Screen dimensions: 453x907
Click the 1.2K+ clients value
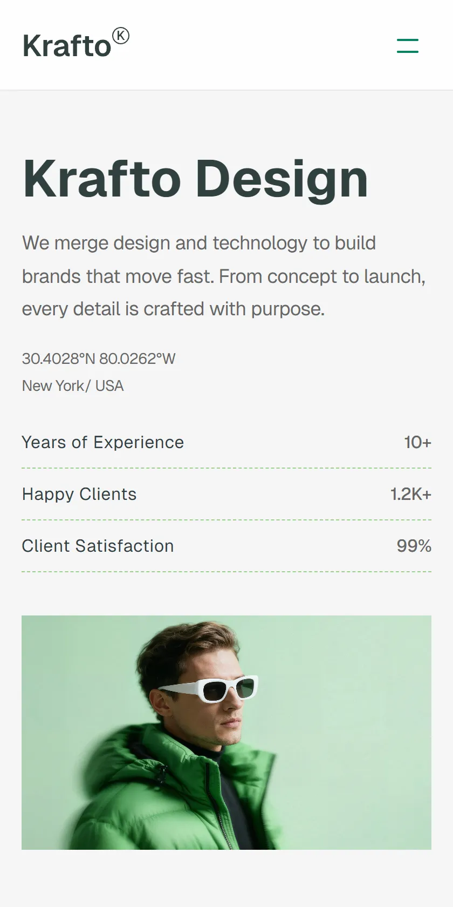pos(411,494)
